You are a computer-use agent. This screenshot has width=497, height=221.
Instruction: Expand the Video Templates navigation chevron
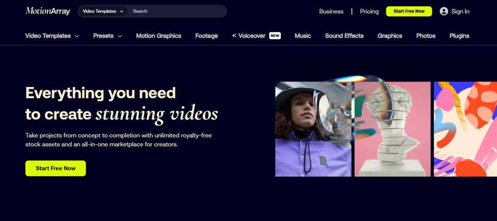click(x=77, y=36)
